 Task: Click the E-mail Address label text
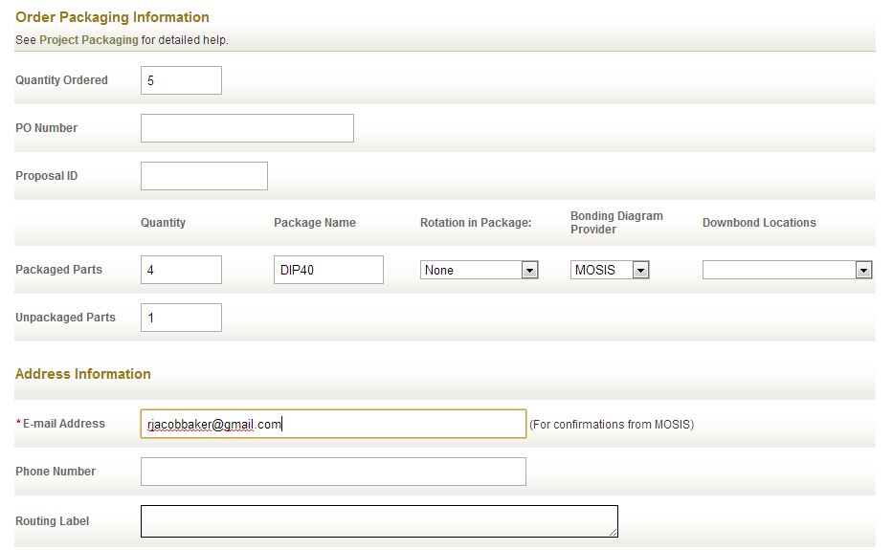pyautogui.click(x=64, y=424)
